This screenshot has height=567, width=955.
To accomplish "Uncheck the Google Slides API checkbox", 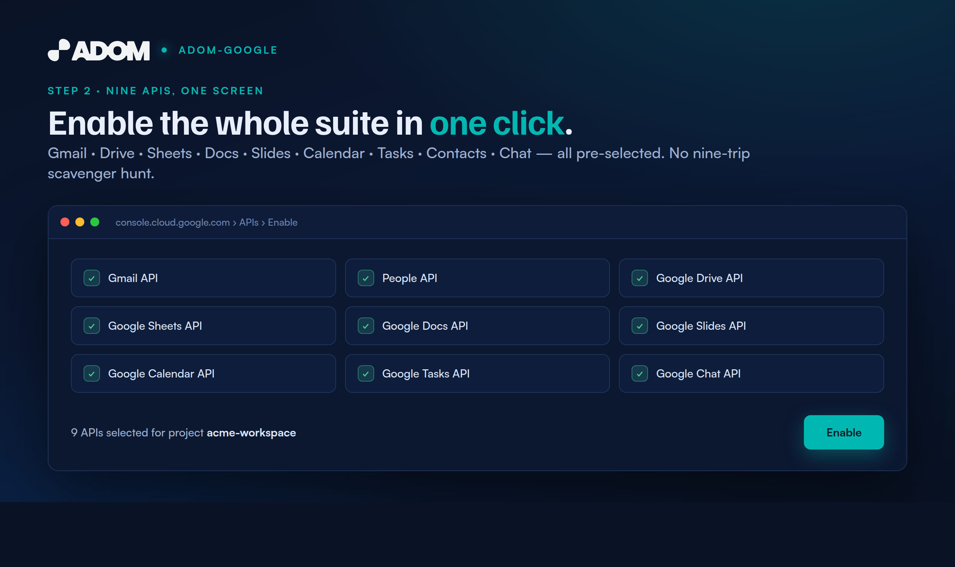I will [639, 326].
